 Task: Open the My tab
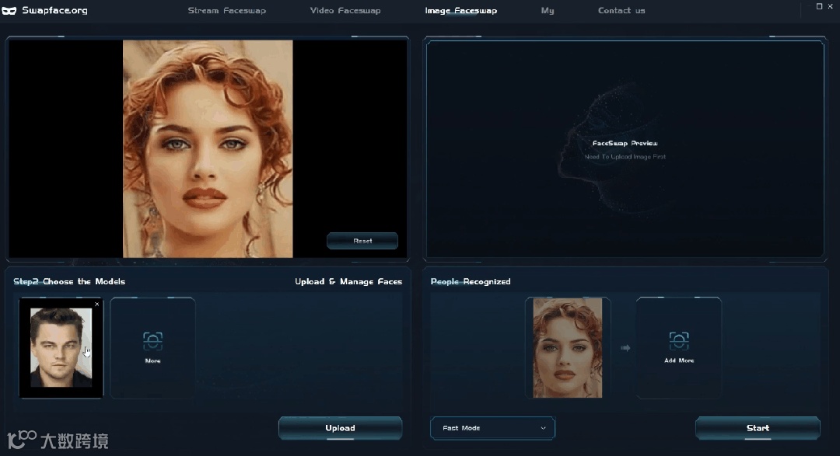pos(548,11)
